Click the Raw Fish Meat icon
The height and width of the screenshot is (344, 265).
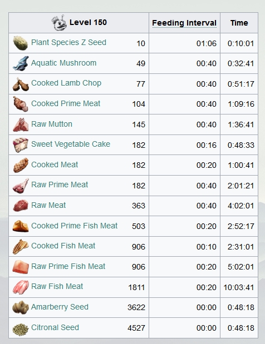click(21, 287)
